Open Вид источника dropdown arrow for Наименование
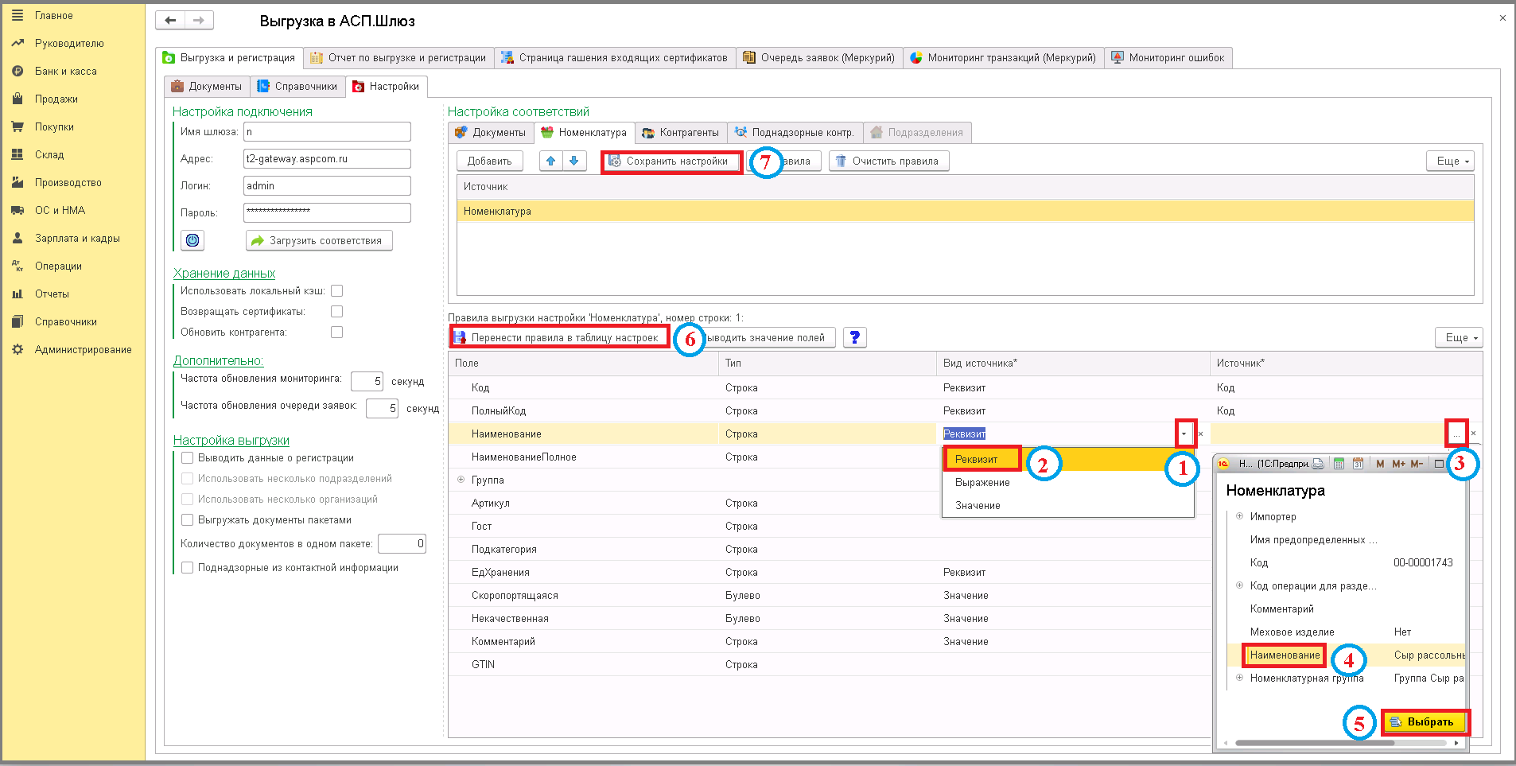Image resolution: width=1516 pixels, height=766 pixels. [1184, 434]
